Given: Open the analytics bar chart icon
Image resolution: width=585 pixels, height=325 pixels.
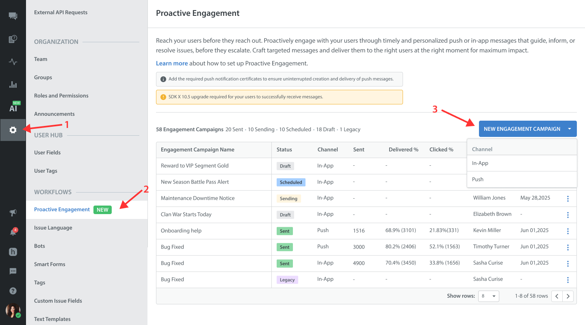Looking at the screenshot, I should click(x=13, y=84).
